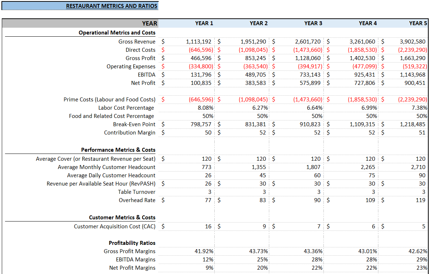The height and width of the screenshot is (274, 429).
Task: Select the Net Profit Margins row label
Action: pyautogui.click(x=132, y=268)
